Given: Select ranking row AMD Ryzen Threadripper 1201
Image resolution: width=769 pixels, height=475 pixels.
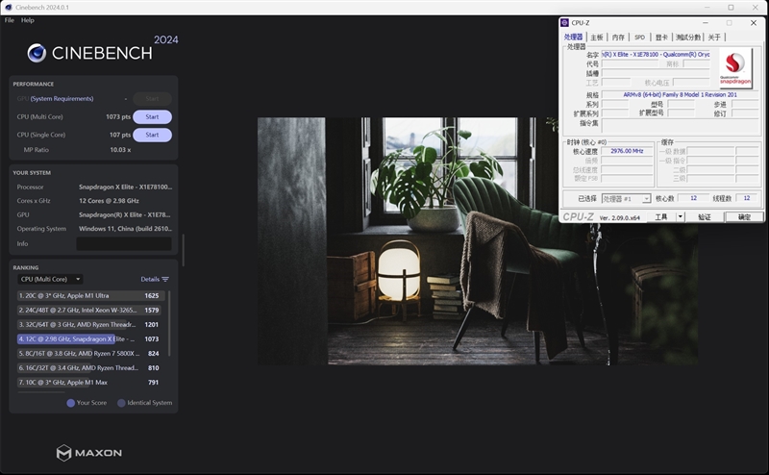Looking at the screenshot, I should [x=88, y=324].
